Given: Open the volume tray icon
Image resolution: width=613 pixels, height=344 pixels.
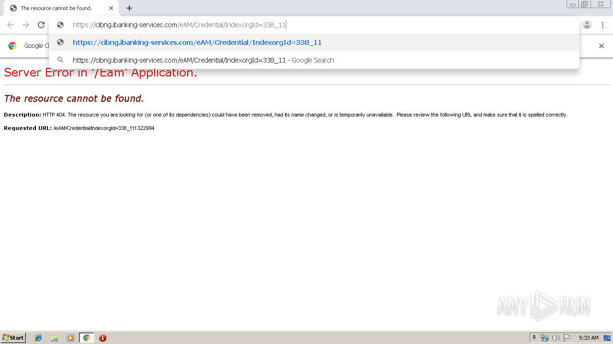Looking at the screenshot, I should 556,338.
